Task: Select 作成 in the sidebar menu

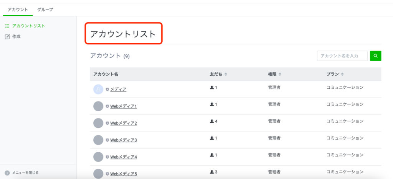Action: coord(16,37)
